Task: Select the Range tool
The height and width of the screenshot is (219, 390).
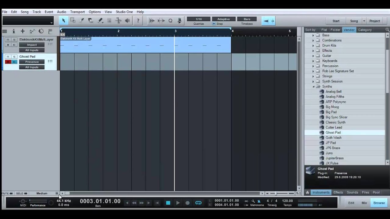Action: pos(73,20)
